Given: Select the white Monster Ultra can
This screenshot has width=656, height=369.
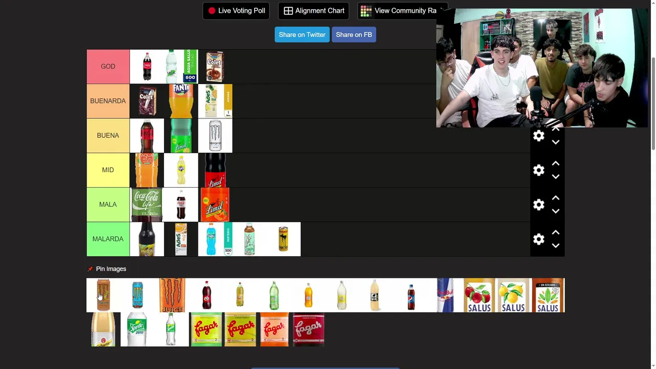Looking at the screenshot, I should (x=215, y=135).
